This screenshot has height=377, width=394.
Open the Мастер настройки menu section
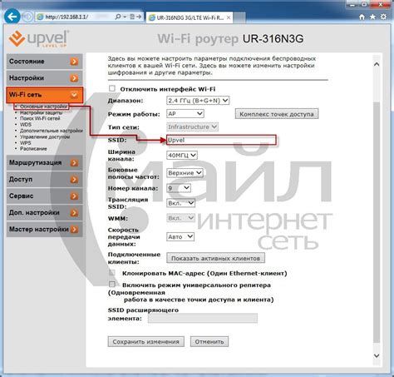click(44, 229)
